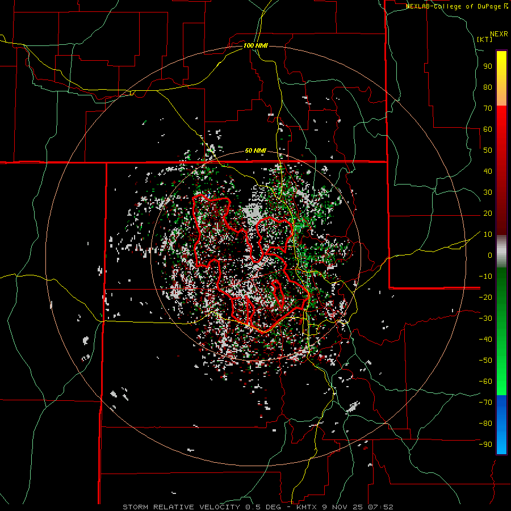The width and height of the screenshot is (511, 511).
Task: Click the -10 value on velocity scale
Action: tap(485, 277)
